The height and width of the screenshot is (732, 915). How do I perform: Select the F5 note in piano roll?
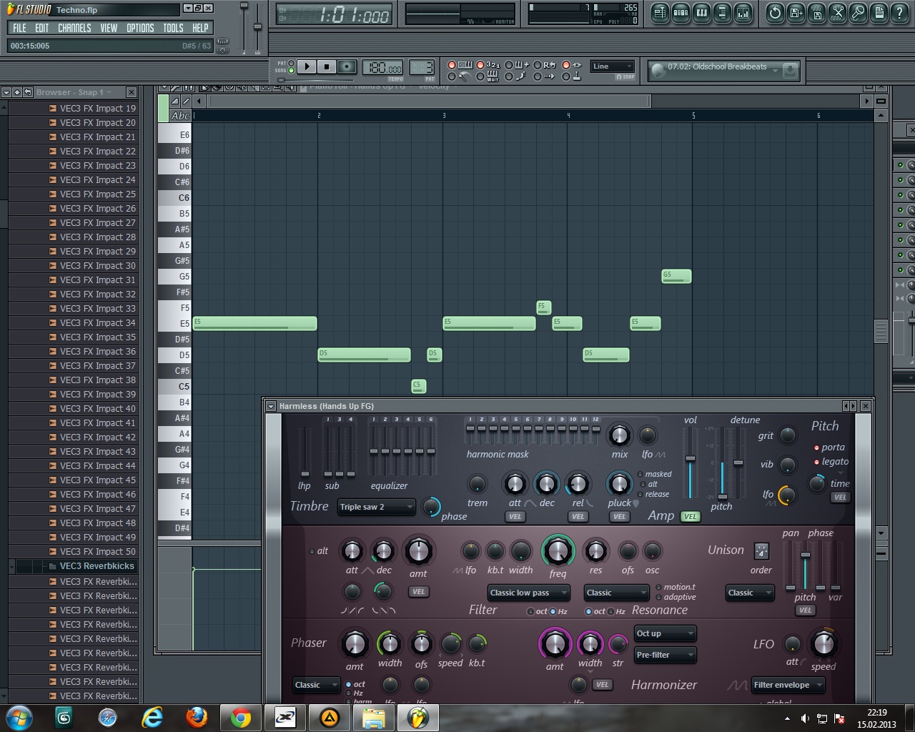(x=543, y=307)
